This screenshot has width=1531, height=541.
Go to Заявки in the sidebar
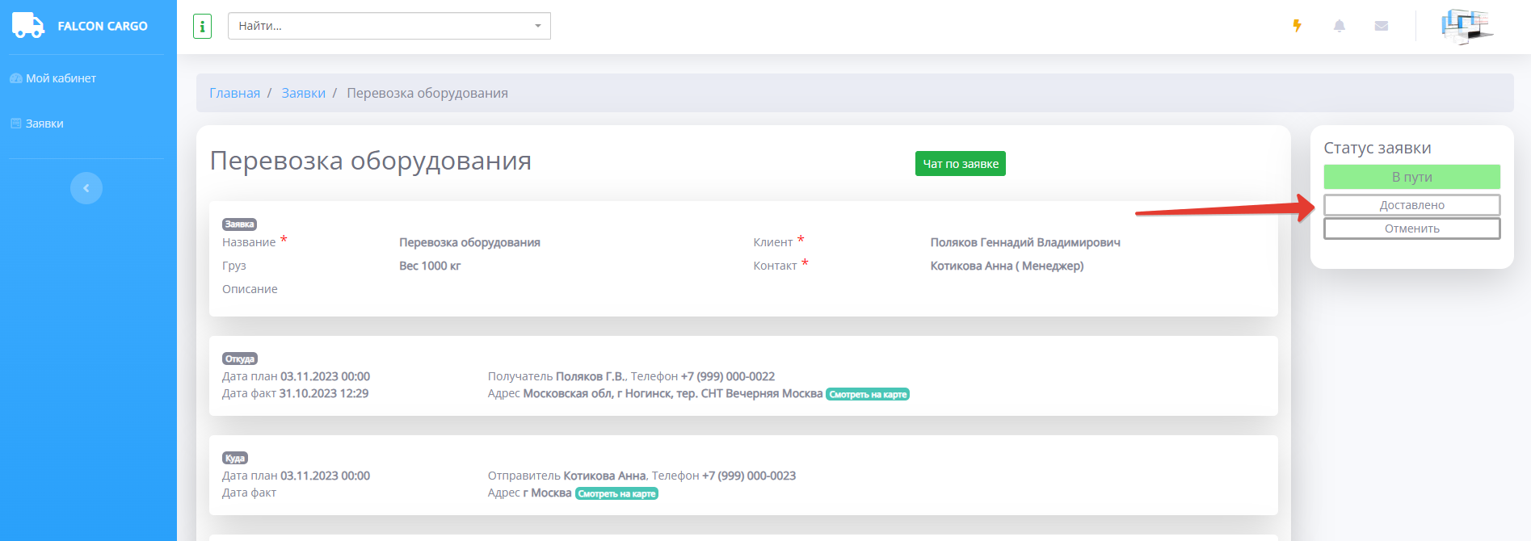click(44, 124)
